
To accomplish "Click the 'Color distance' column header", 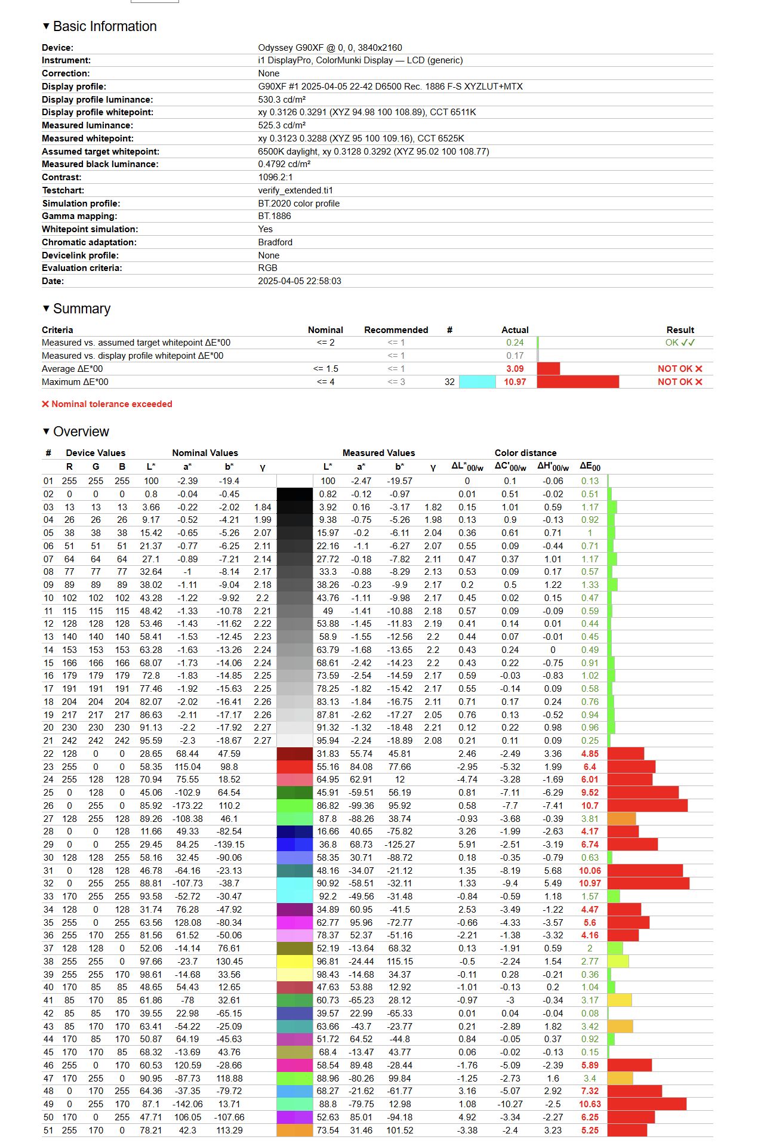I will click(525, 453).
